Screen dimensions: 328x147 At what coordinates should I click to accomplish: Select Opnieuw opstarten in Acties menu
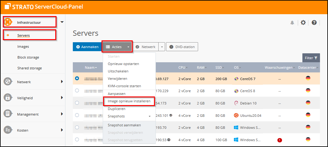click(x=123, y=64)
